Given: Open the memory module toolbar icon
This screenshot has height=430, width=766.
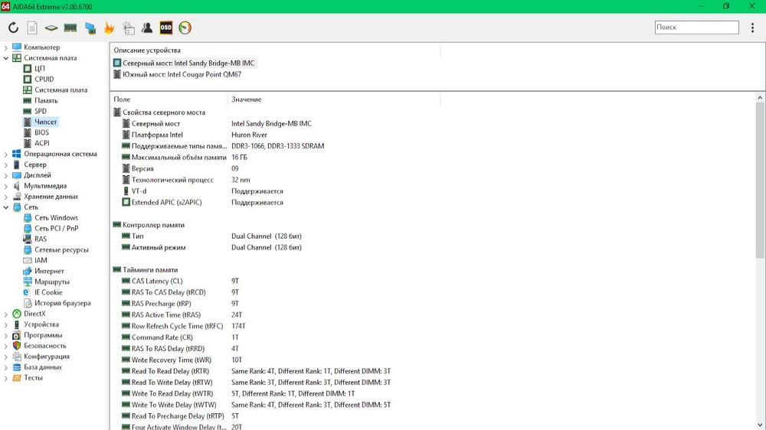Looking at the screenshot, I should tap(70, 28).
